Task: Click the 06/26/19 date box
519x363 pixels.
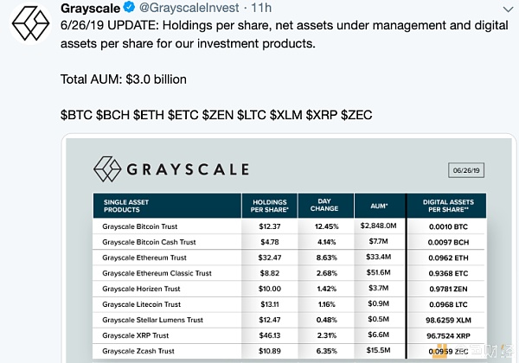Action: [x=466, y=170]
